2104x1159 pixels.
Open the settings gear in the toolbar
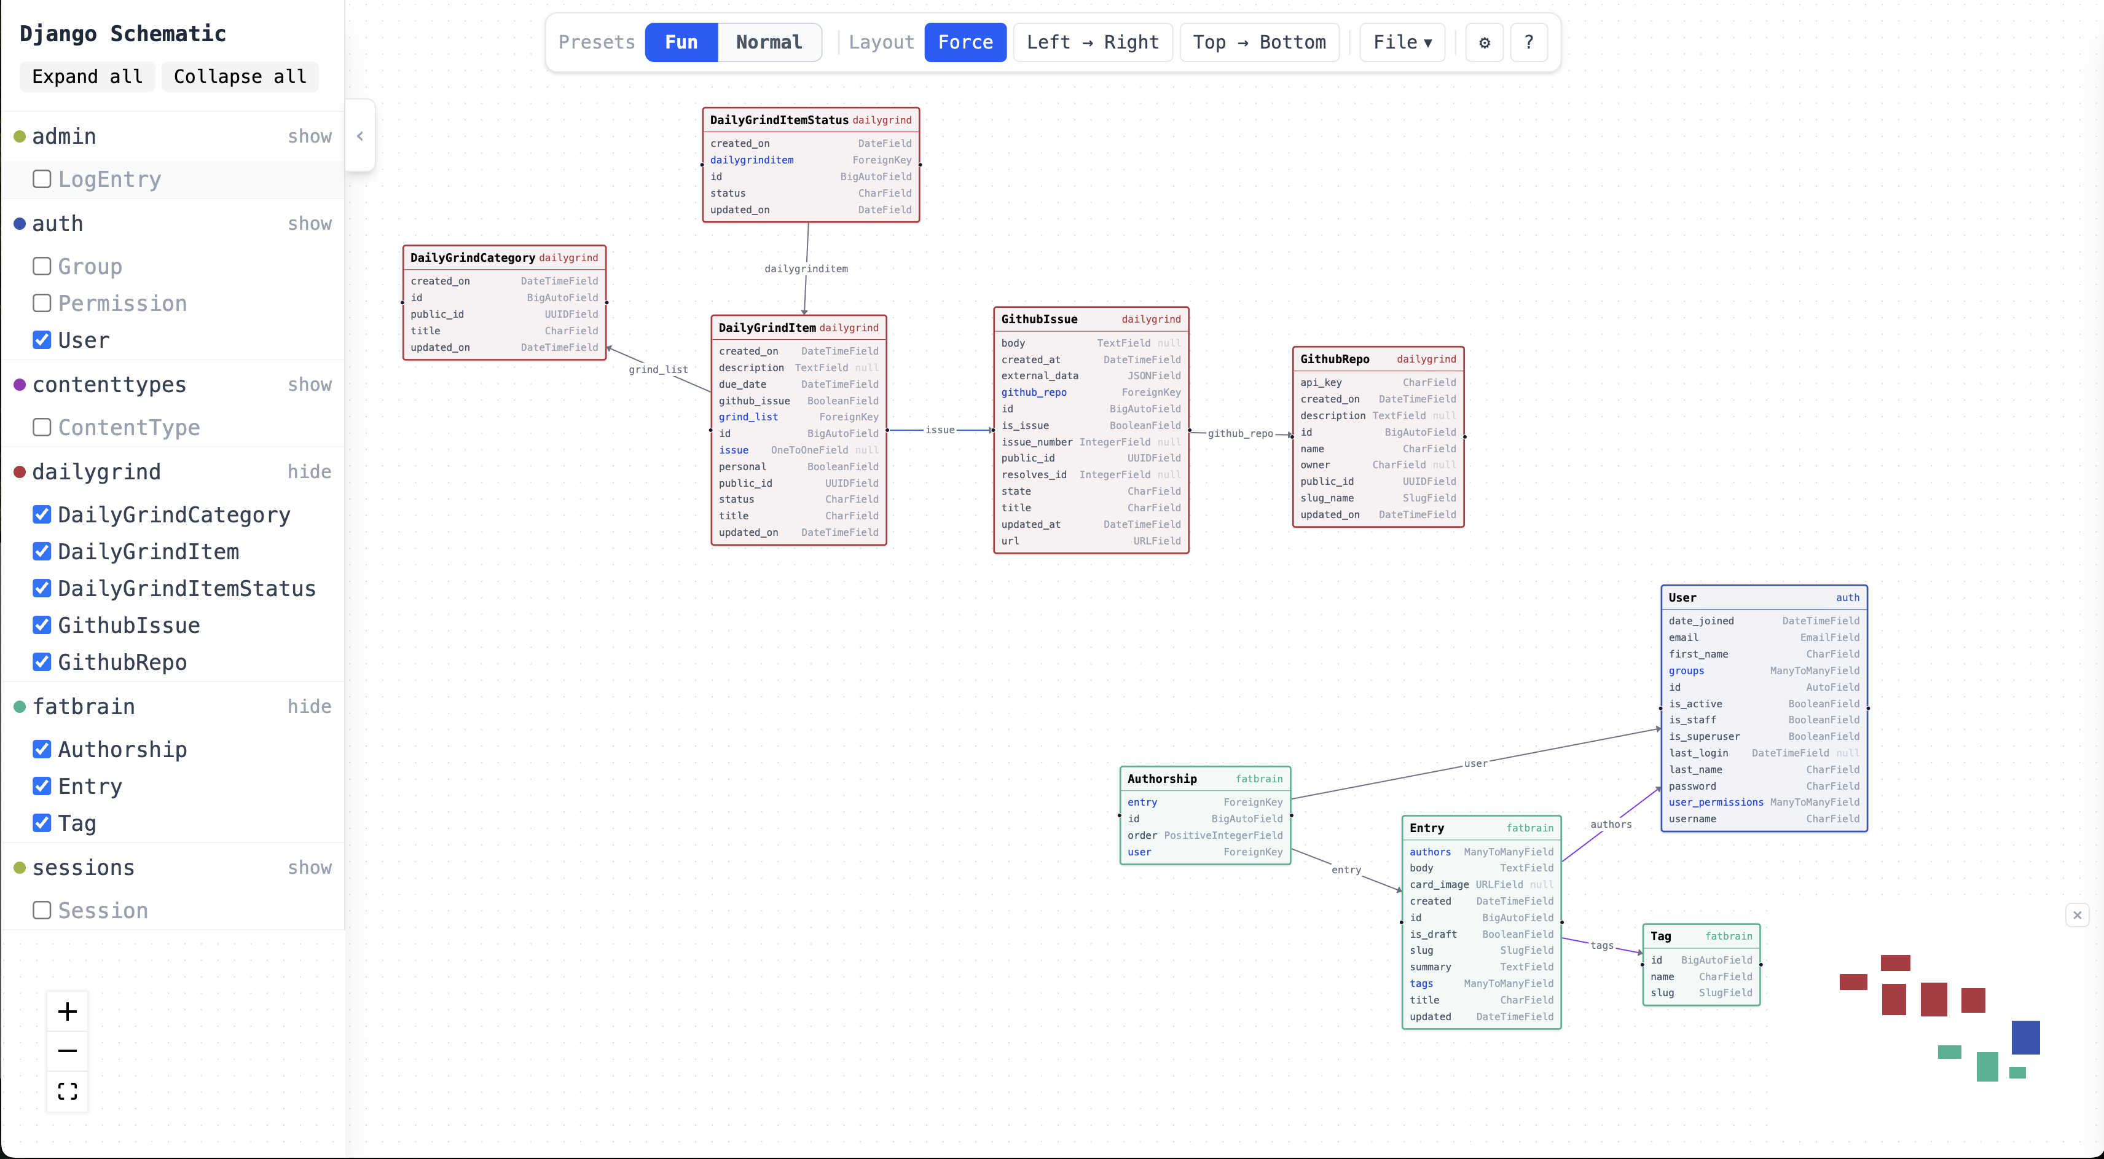pyautogui.click(x=1484, y=42)
